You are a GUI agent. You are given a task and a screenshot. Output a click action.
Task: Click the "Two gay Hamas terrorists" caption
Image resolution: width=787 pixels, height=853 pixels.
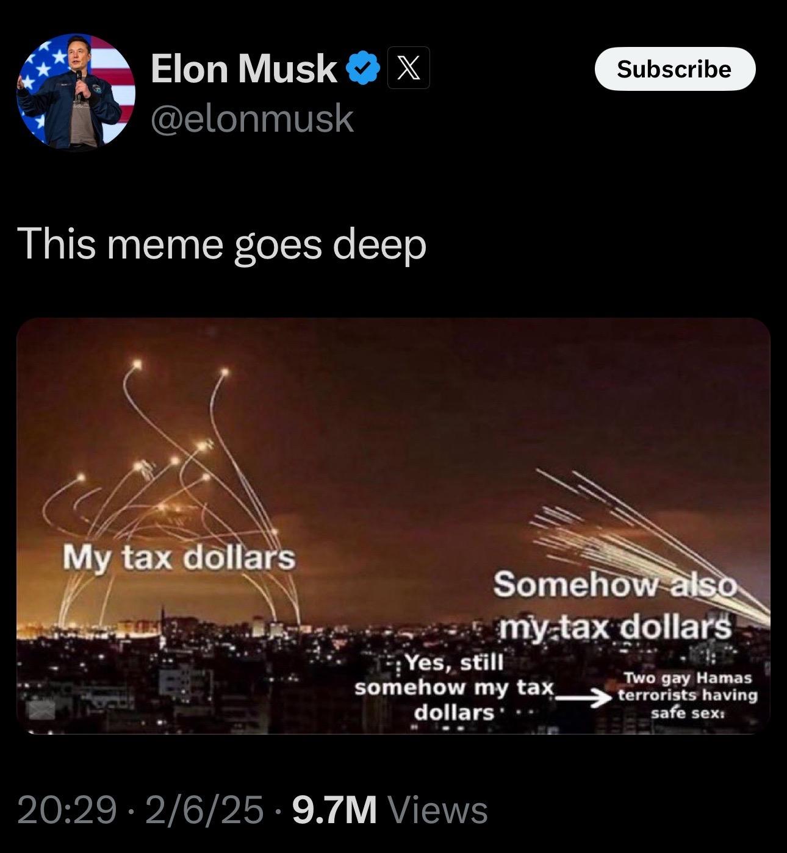[688, 695]
